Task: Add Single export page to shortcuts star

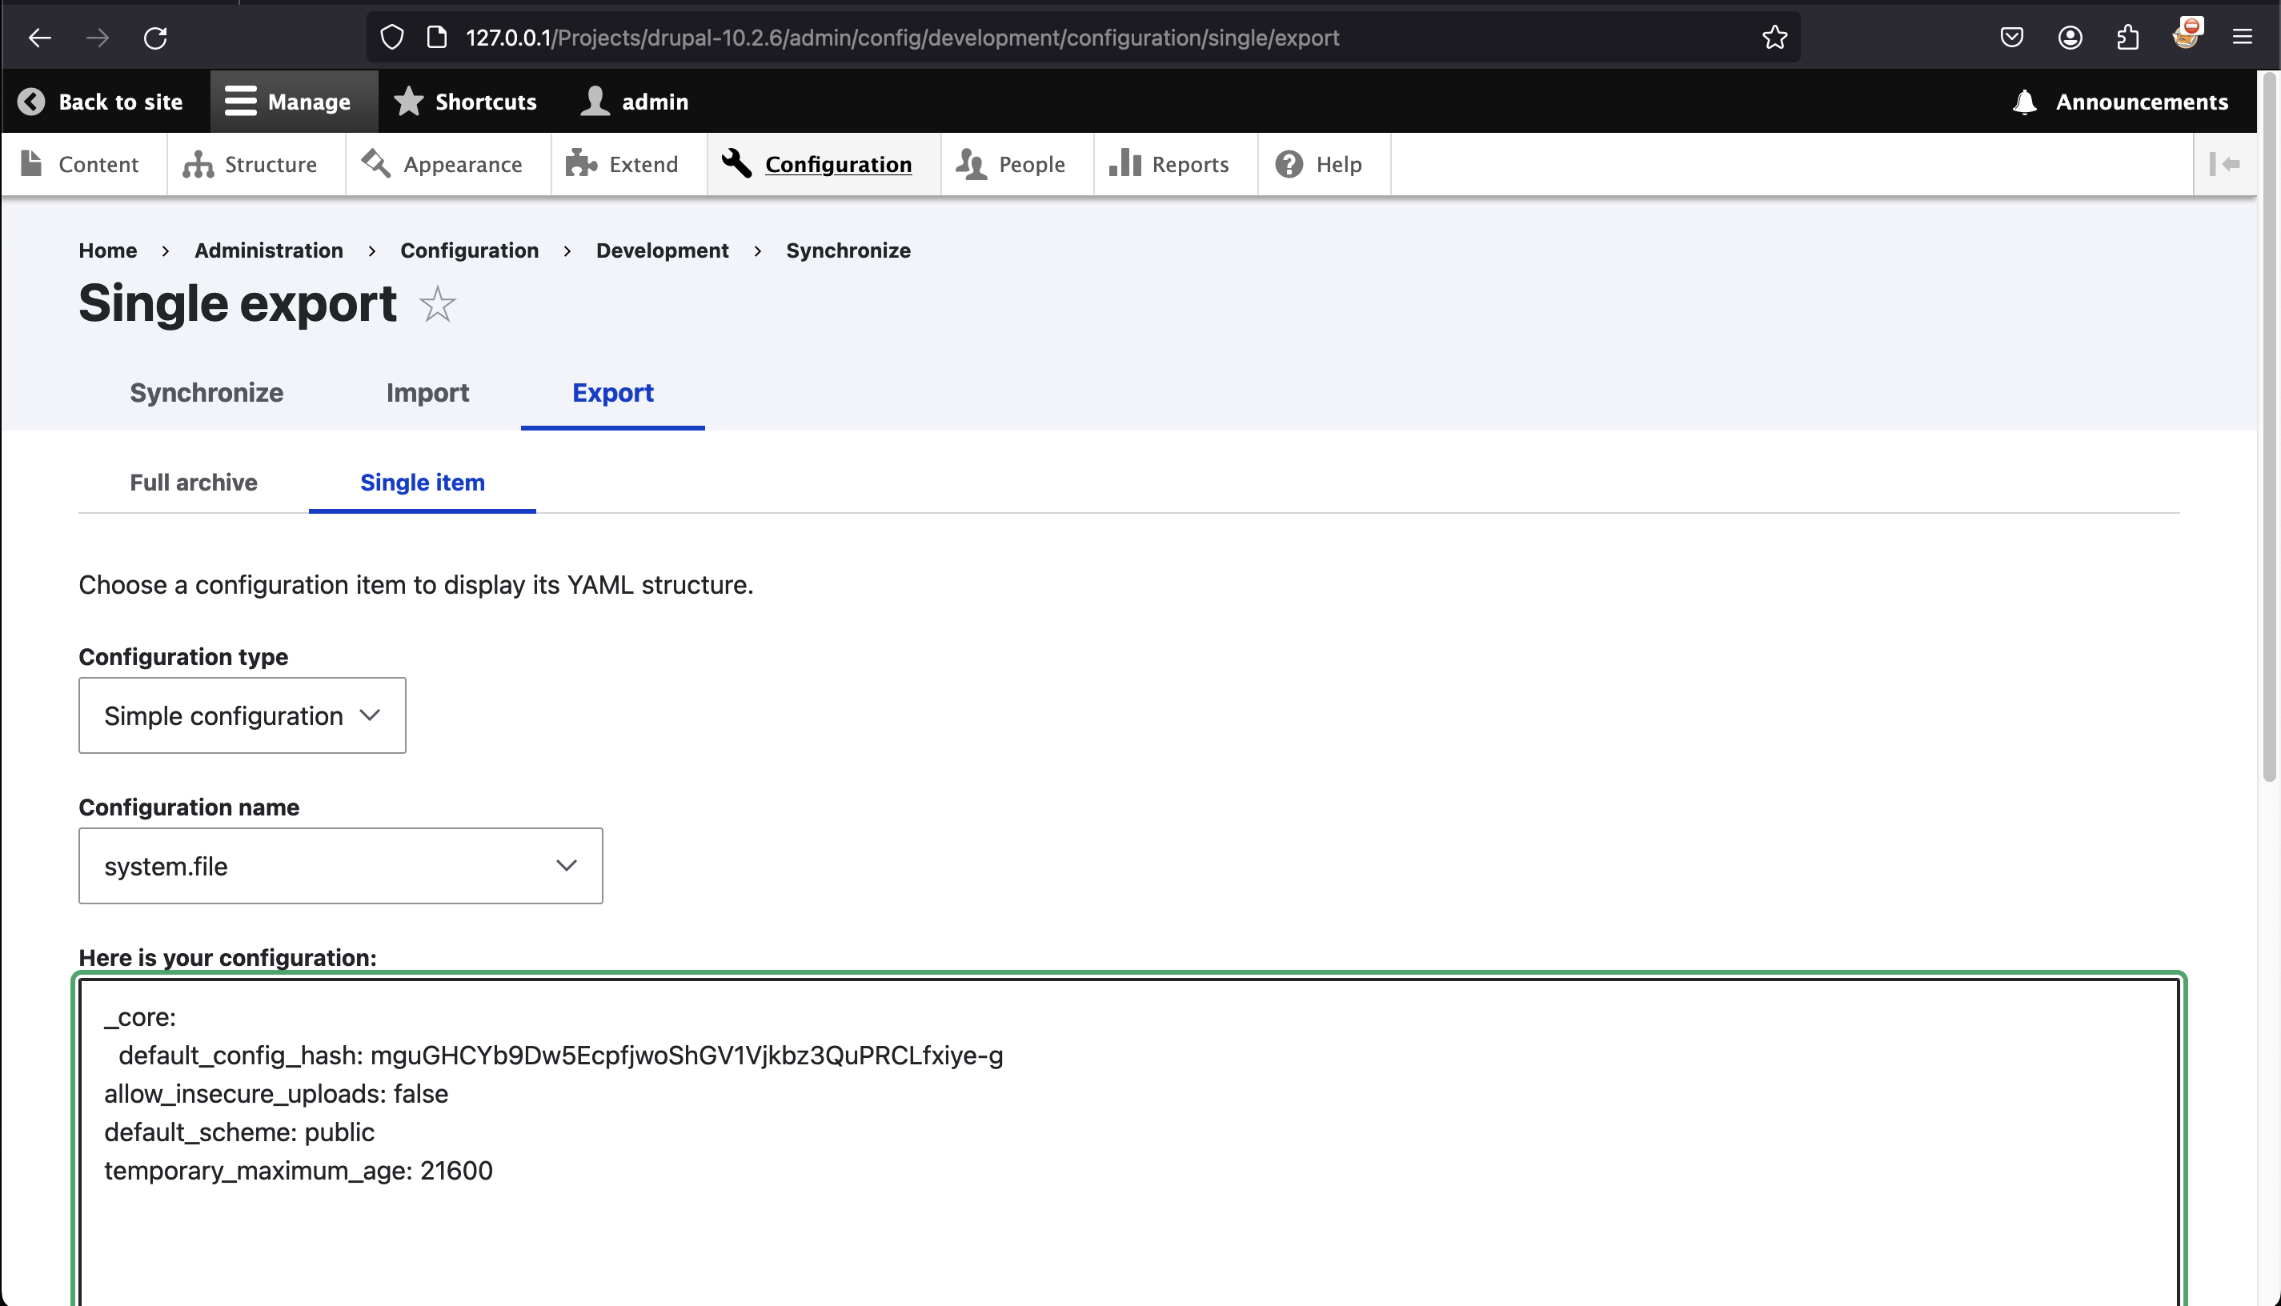Action: click(438, 304)
